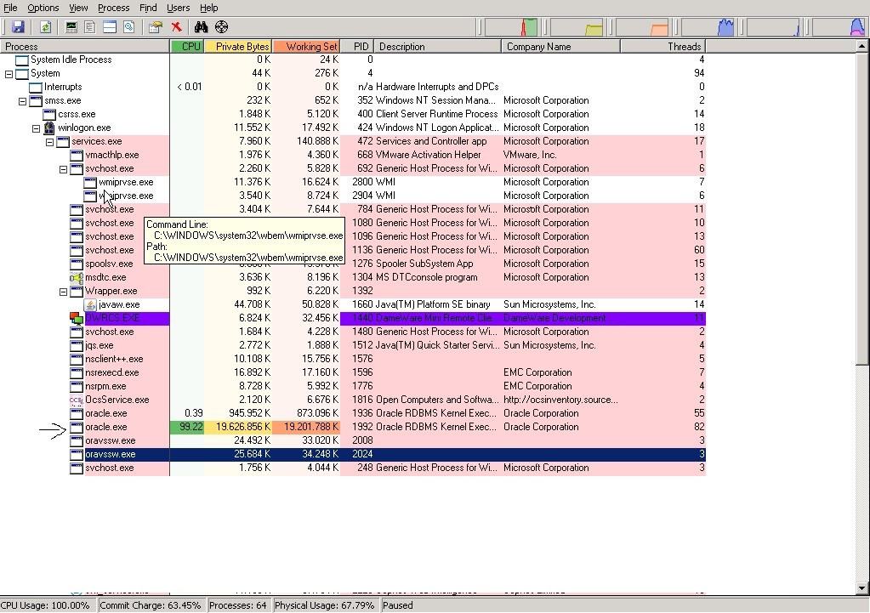Open the Options menu
870x613 pixels.
(43, 8)
